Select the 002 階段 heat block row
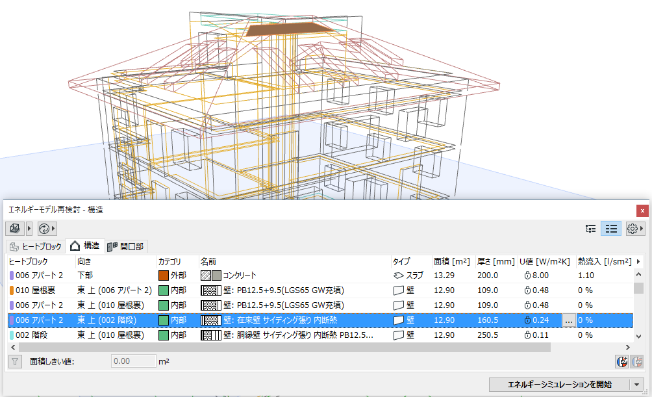 pyautogui.click(x=320, y=335)
